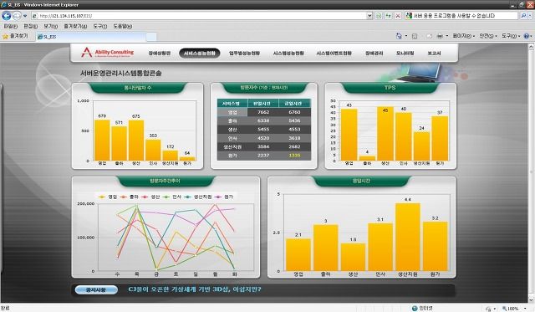The image size is (535, 312).
Task: Click the RSS feeds icon
Action: [415, 36]
